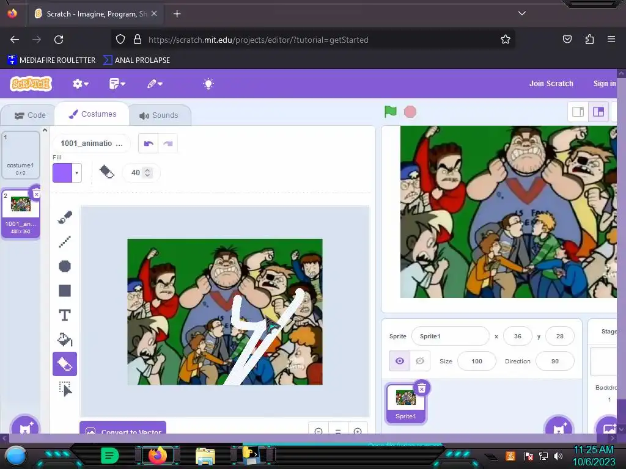The width and height of the screenshot is (626, 469).
Task: Adjust eraser size stepper arrows
Action: (147, 173)
